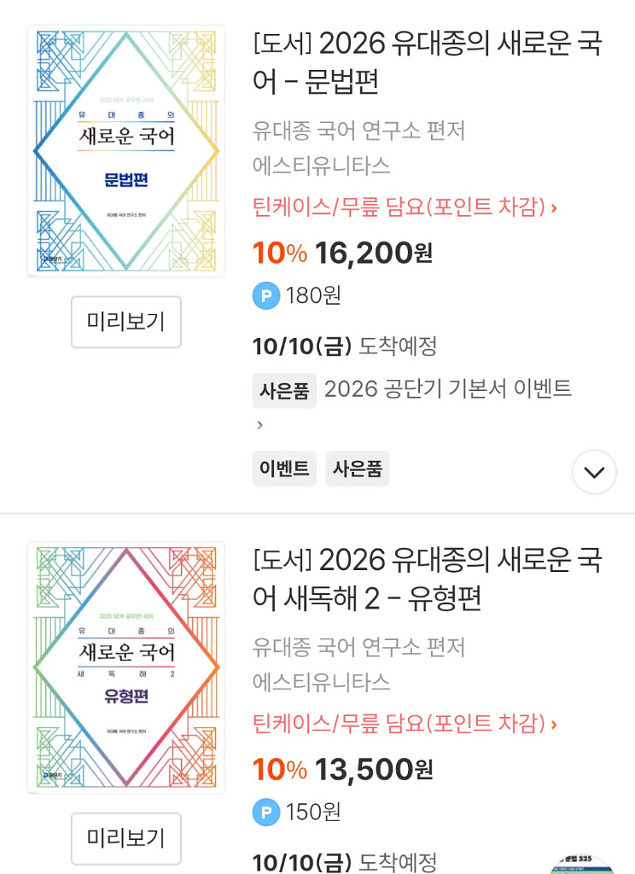The height and width of the screenshot is (874, 635).
Task: Open the 틴케이스/무릎 담요 offer under the 유형편 book
Action: click(405, 724)
